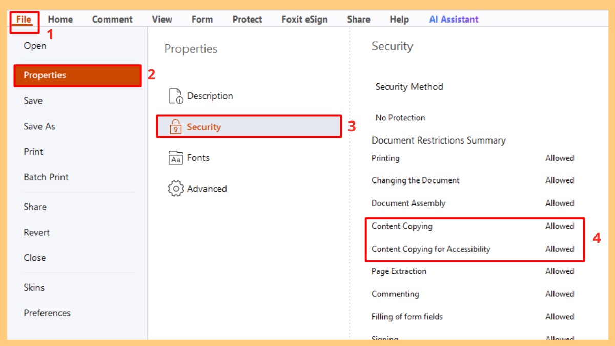Select Properties in the File sidebar
This screenshot has width=615, height=346.
pos(45,75)
